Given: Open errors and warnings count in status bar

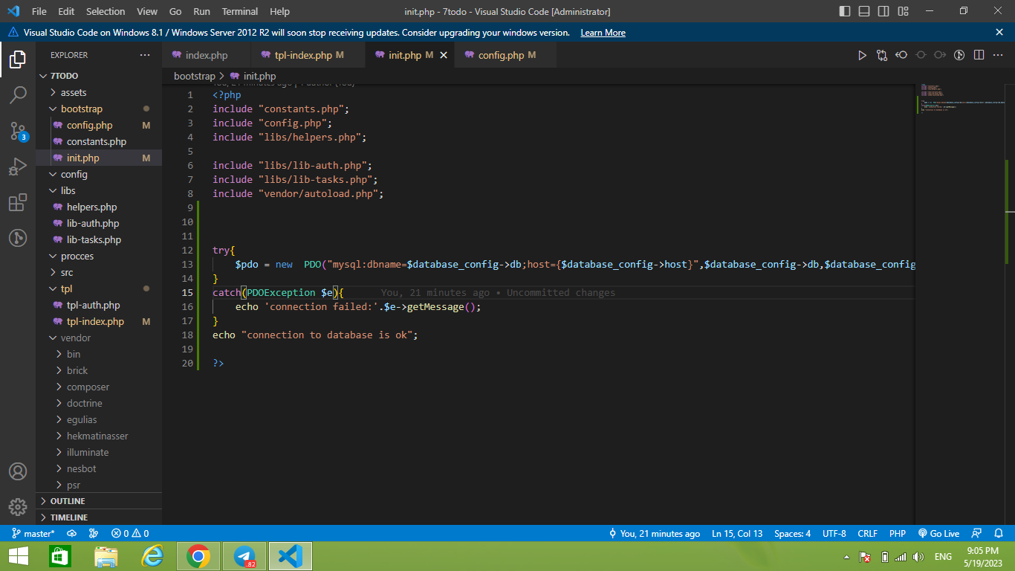Looking at the screenshot, I should [x=130, y=533].
